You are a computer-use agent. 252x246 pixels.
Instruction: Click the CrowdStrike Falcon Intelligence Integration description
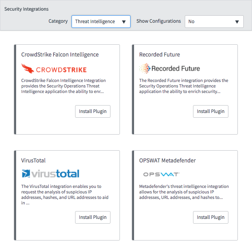pyautogui.click(x=63, y=86)
